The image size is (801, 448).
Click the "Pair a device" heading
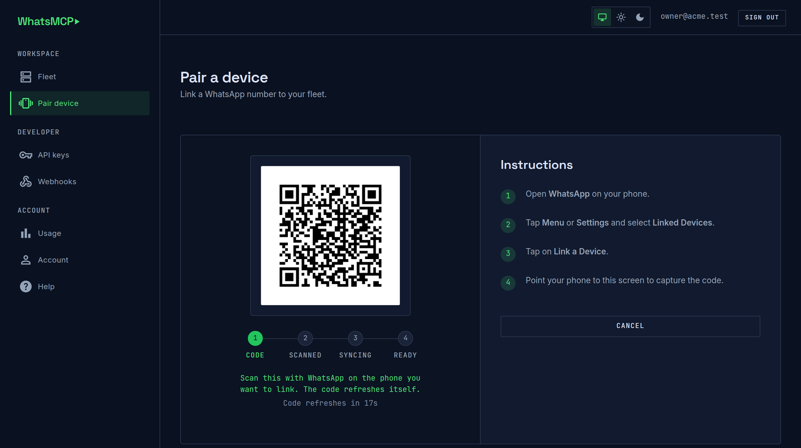224,78
